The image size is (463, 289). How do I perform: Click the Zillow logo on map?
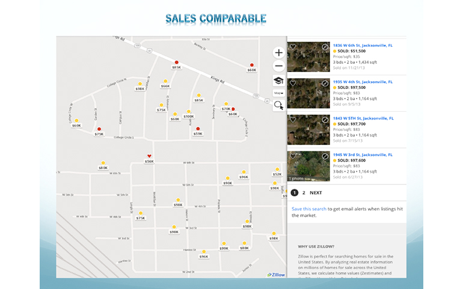point(277,275)
